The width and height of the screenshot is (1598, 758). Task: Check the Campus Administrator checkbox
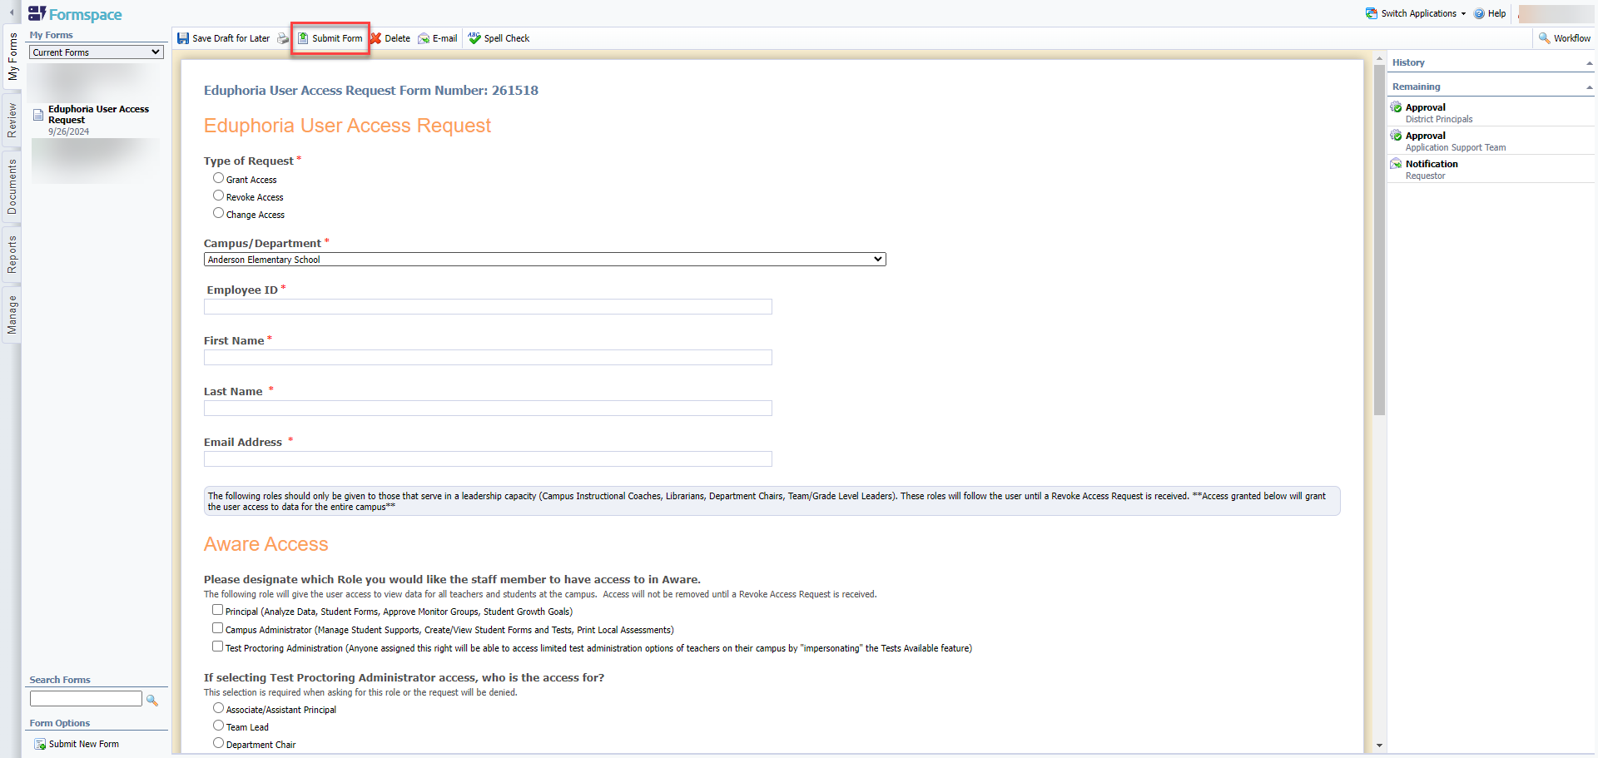point(217,628)
